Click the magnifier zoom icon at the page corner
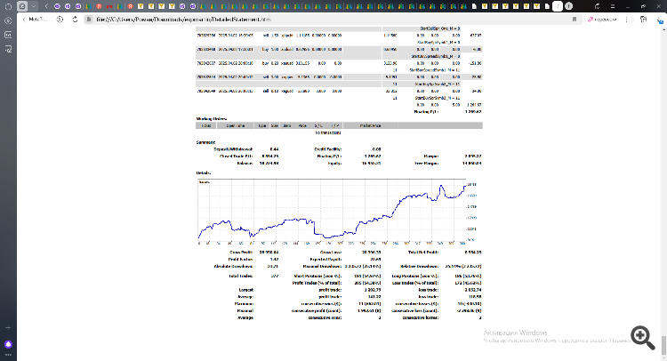Image resolution: width=667 pixels, height=361 pixels. (641, 336)
